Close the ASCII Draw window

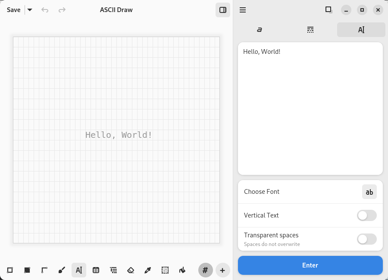[378, 10]
